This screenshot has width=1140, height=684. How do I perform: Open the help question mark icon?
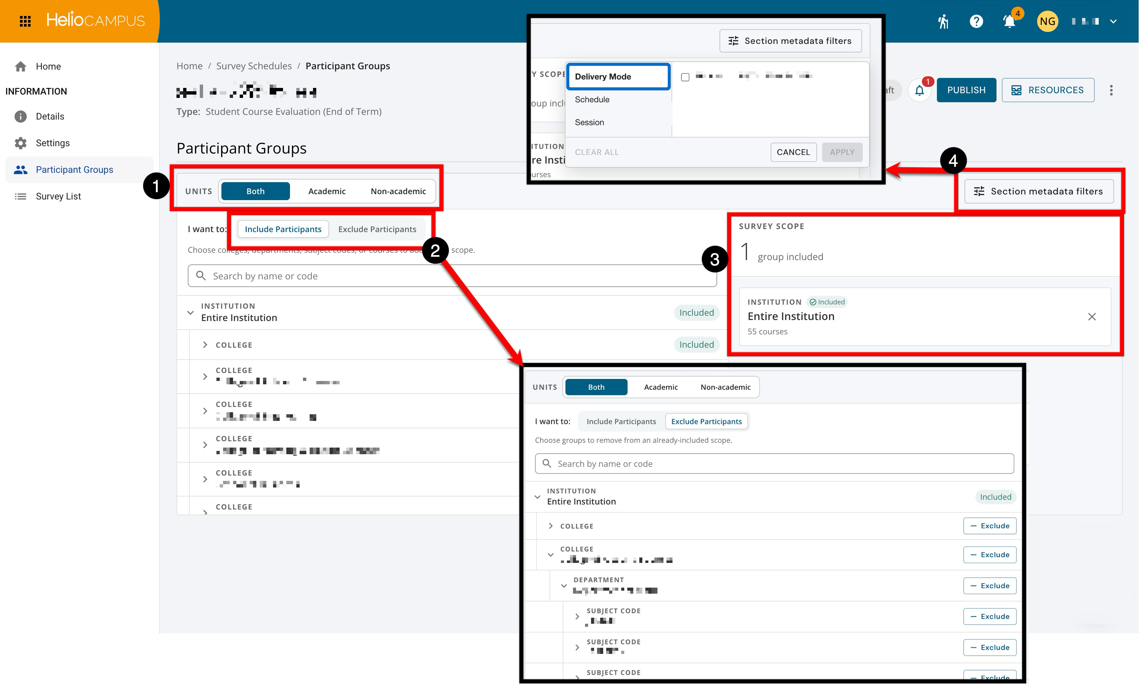point(976,21)
